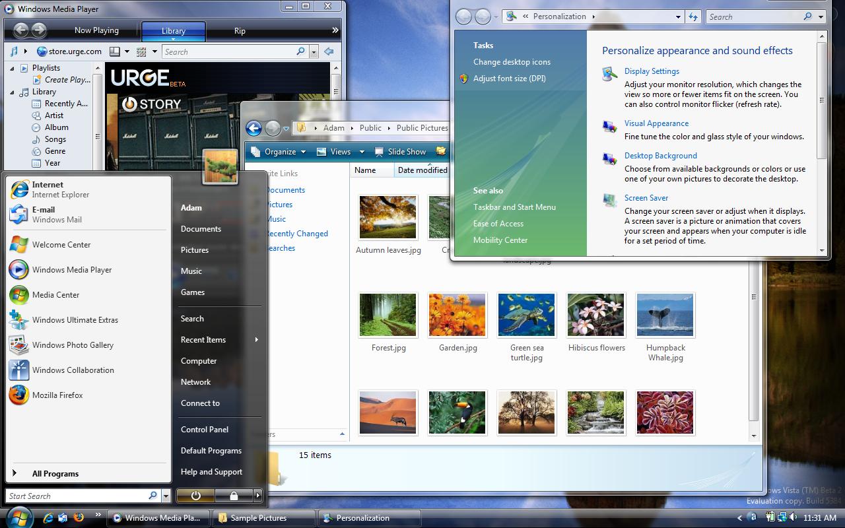Switch to the Library tab
The image size is (845, 528).
pos(174,30)
